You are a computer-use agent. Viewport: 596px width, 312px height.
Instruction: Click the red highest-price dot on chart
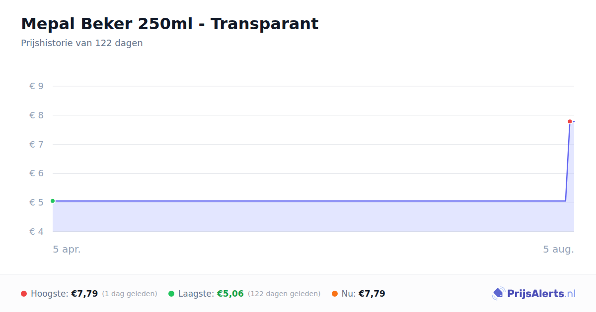[570, 121]
